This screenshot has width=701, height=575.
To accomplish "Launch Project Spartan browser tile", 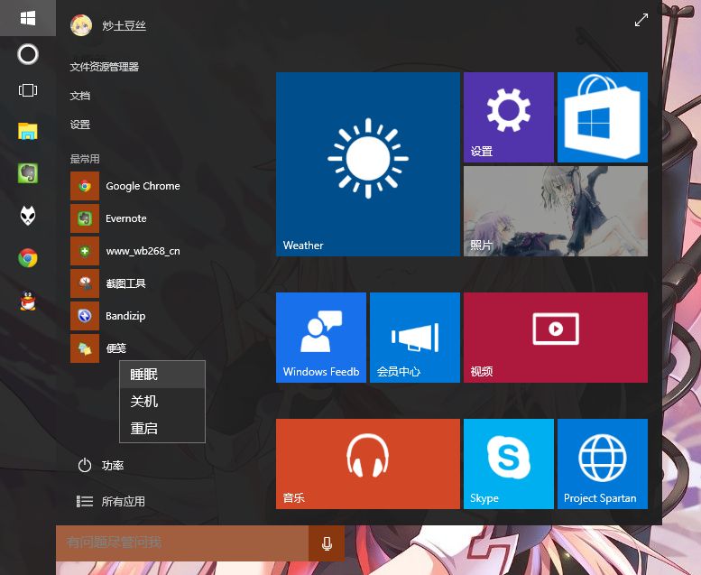I will point(602,463).
